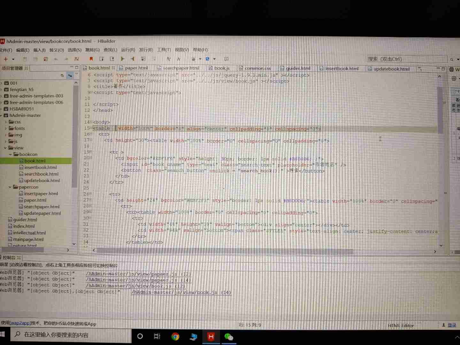This screenshot has width=460, height=345.
Task: Toggle link-with-editor in project manager
Action: point(70,75)
